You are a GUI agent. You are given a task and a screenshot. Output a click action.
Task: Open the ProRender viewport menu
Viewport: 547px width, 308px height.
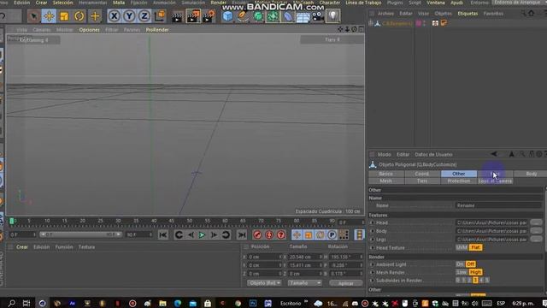click(x=157, y=30)
